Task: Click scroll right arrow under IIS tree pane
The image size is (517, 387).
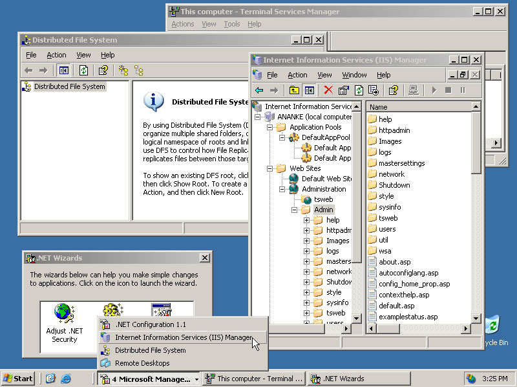Action: pos(346,328)
